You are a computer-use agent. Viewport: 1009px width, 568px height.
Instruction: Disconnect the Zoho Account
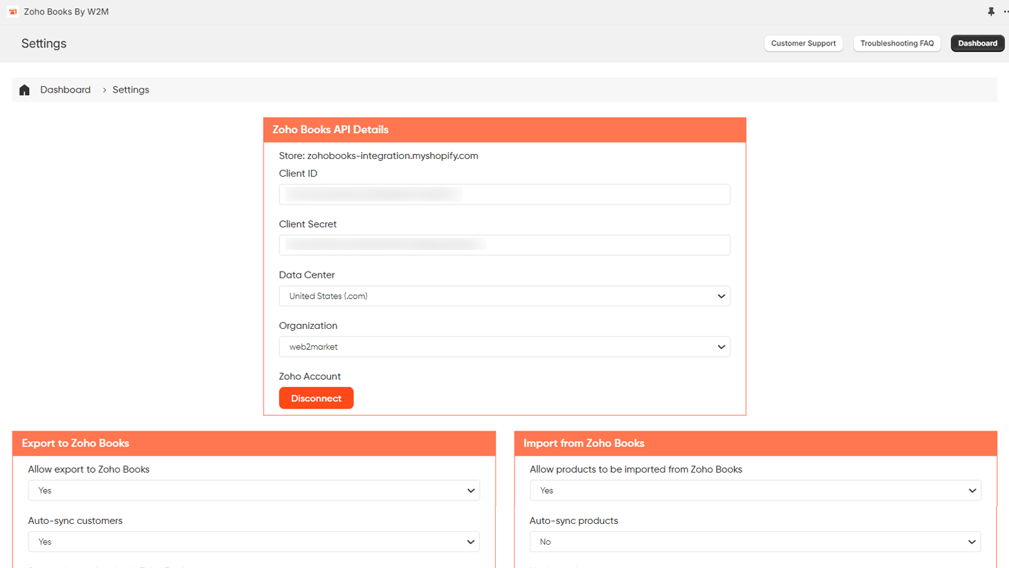[316, 398]
